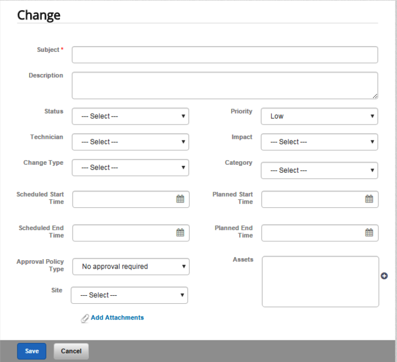Click inside the Assets list box
Screen dimensions: 397x362
pyautogui.click(x=321, y=281)
